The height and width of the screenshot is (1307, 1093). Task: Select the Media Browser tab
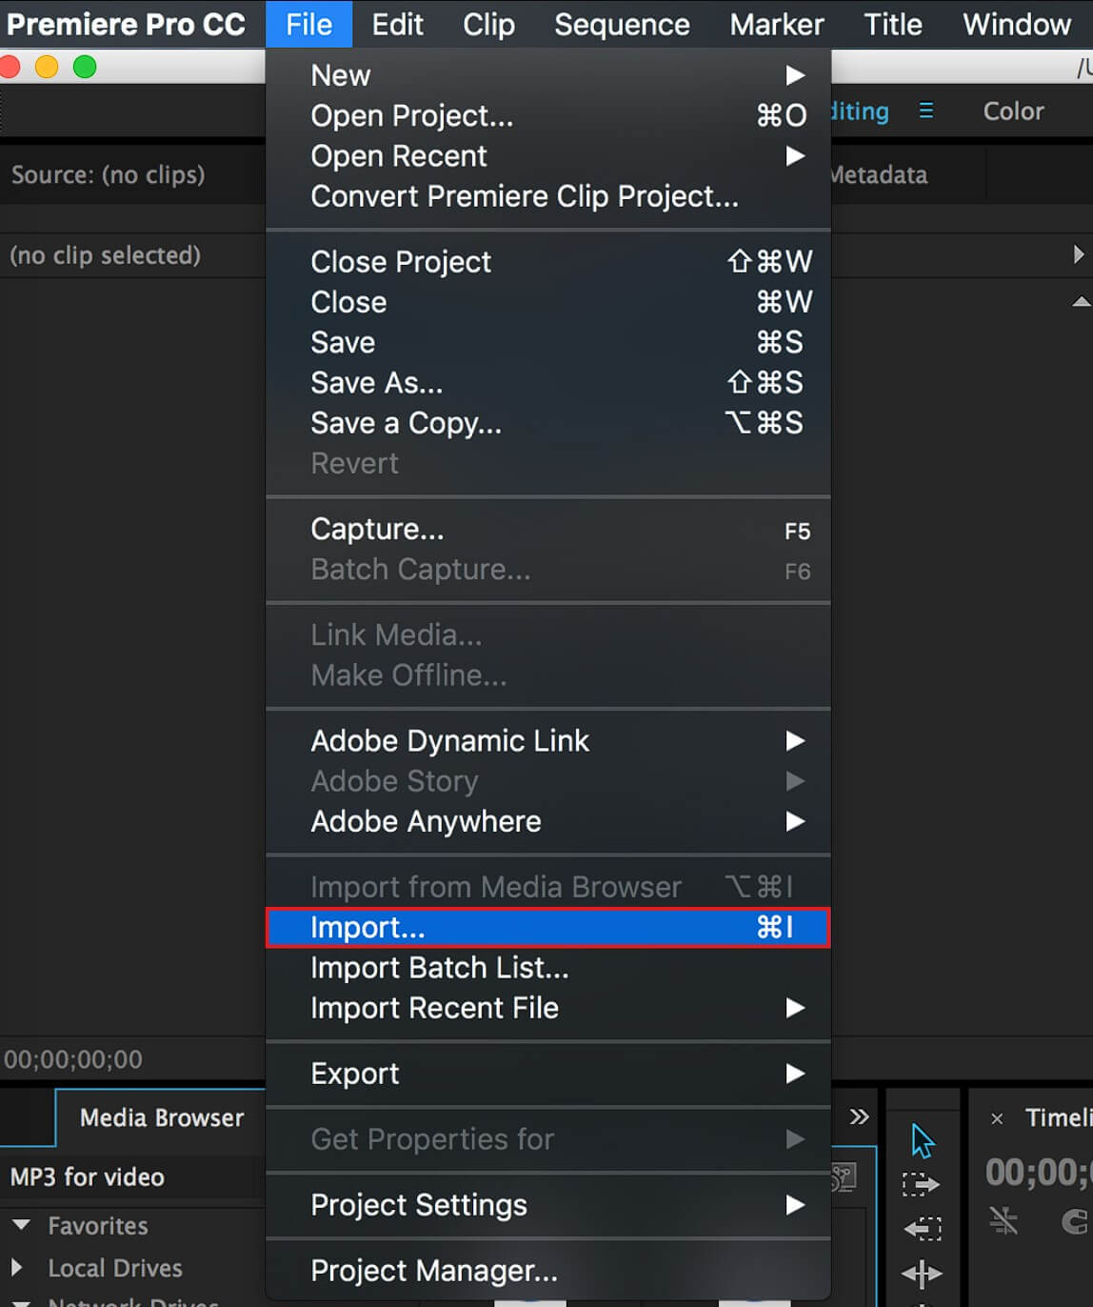[161, 1117]
